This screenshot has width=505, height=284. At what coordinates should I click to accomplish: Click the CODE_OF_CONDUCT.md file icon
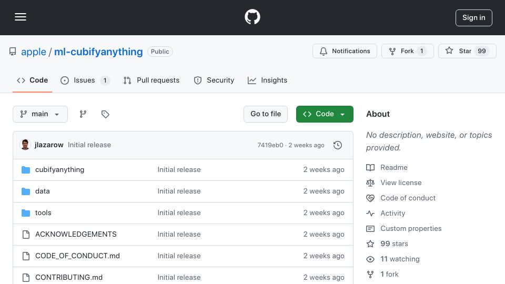pyautogui.click(x=26, y=256)
